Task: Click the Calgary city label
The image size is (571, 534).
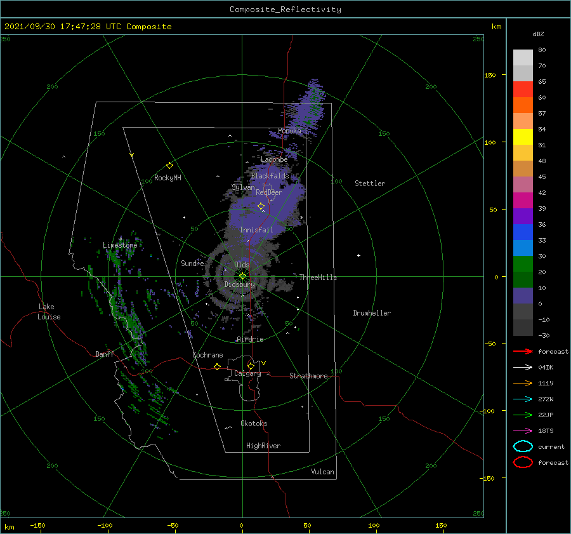Action: click(x=247, y=373)
